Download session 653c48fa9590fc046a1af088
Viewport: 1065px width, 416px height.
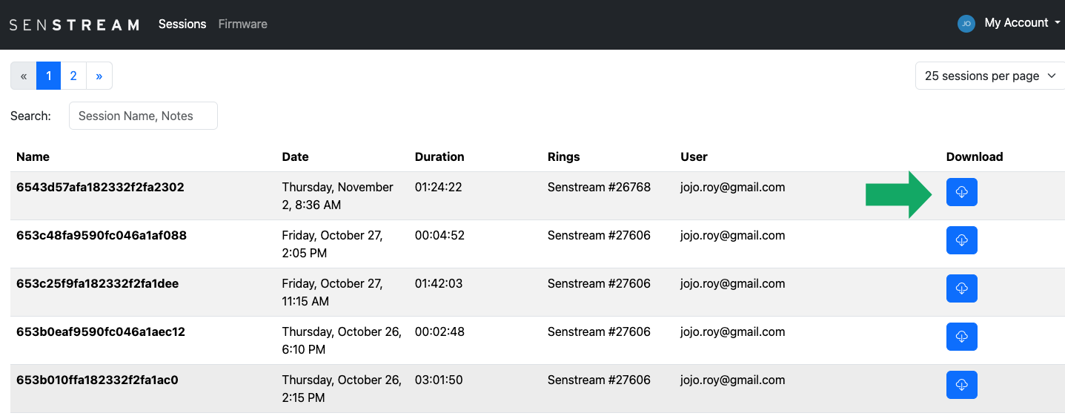[x=961, y=240]
